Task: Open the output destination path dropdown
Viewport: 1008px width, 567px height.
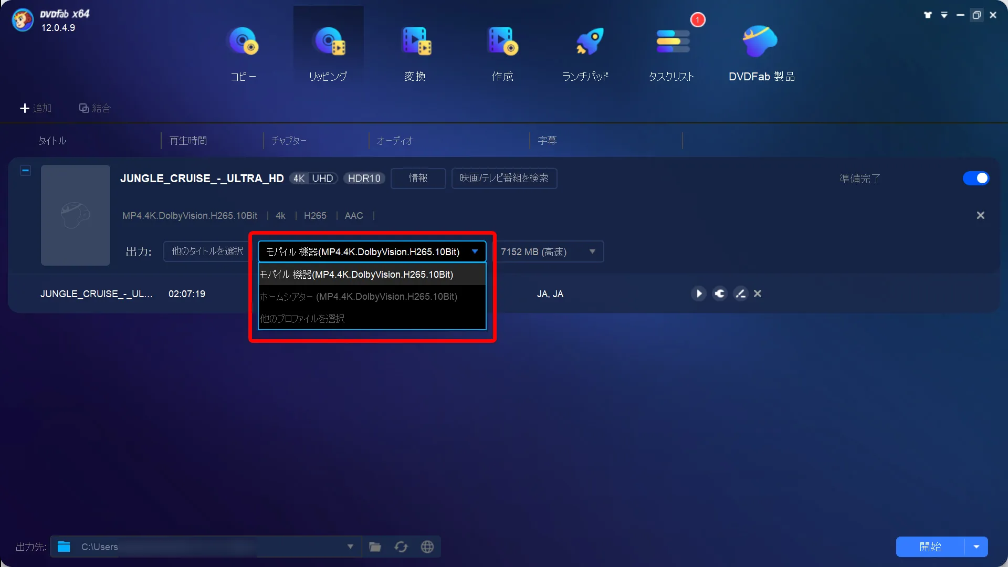Action: tap(350, 547)
